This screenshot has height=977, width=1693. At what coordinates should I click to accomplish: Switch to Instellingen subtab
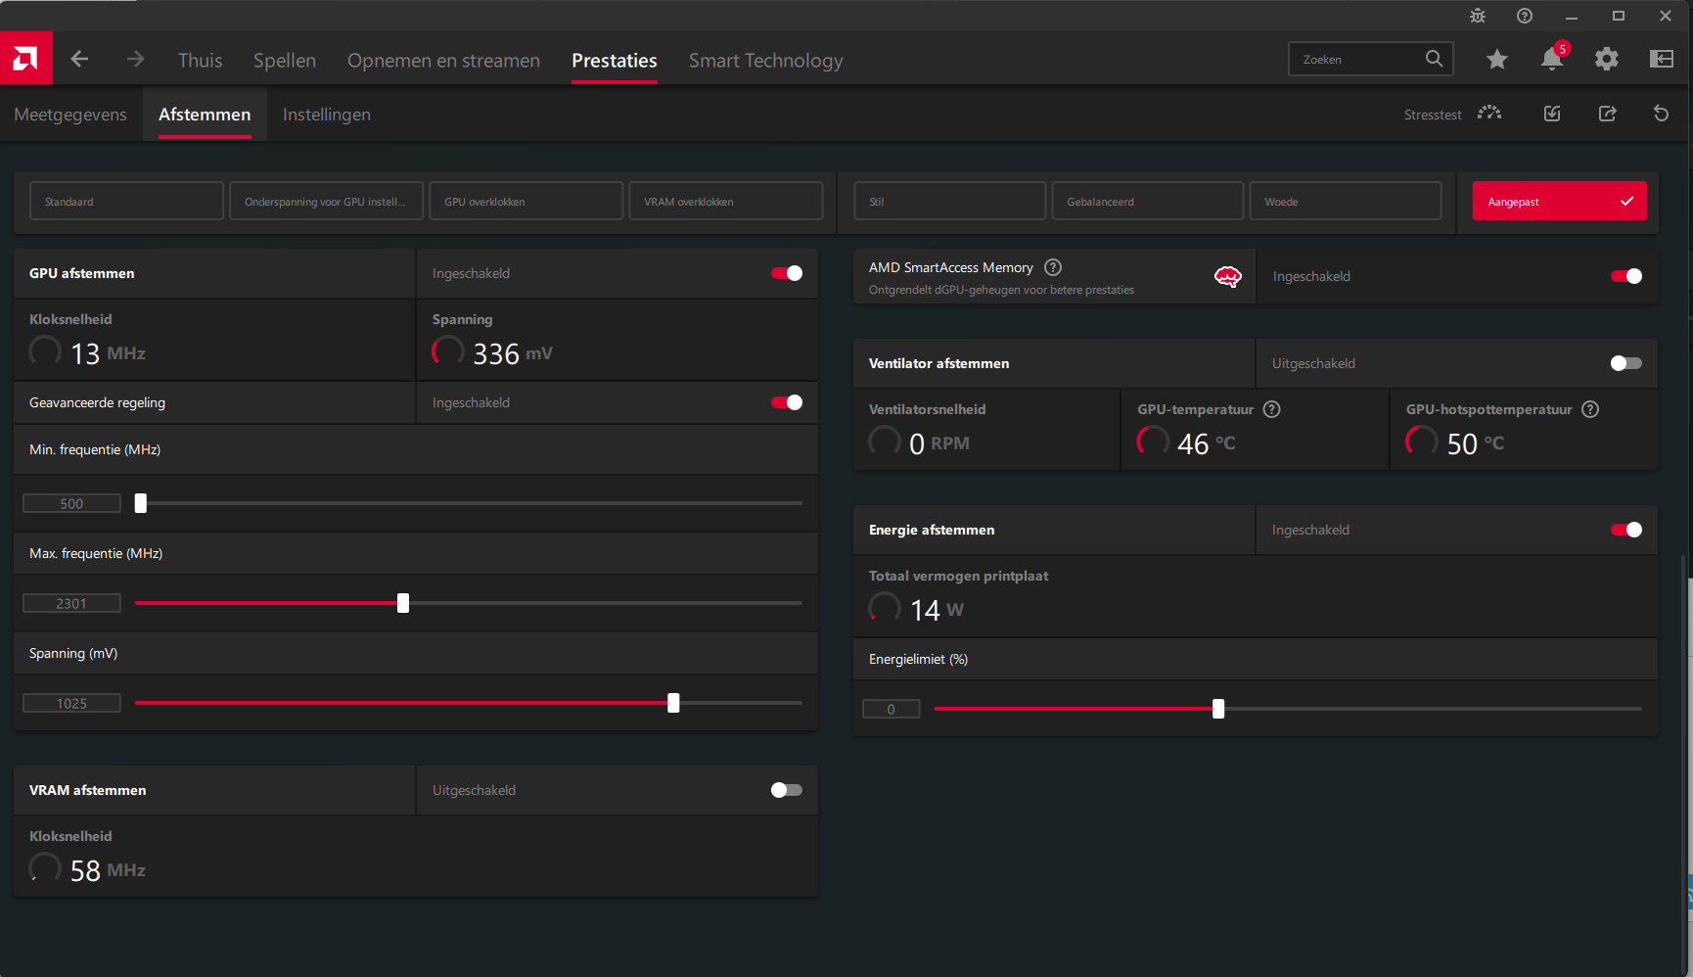pos(327,115)
